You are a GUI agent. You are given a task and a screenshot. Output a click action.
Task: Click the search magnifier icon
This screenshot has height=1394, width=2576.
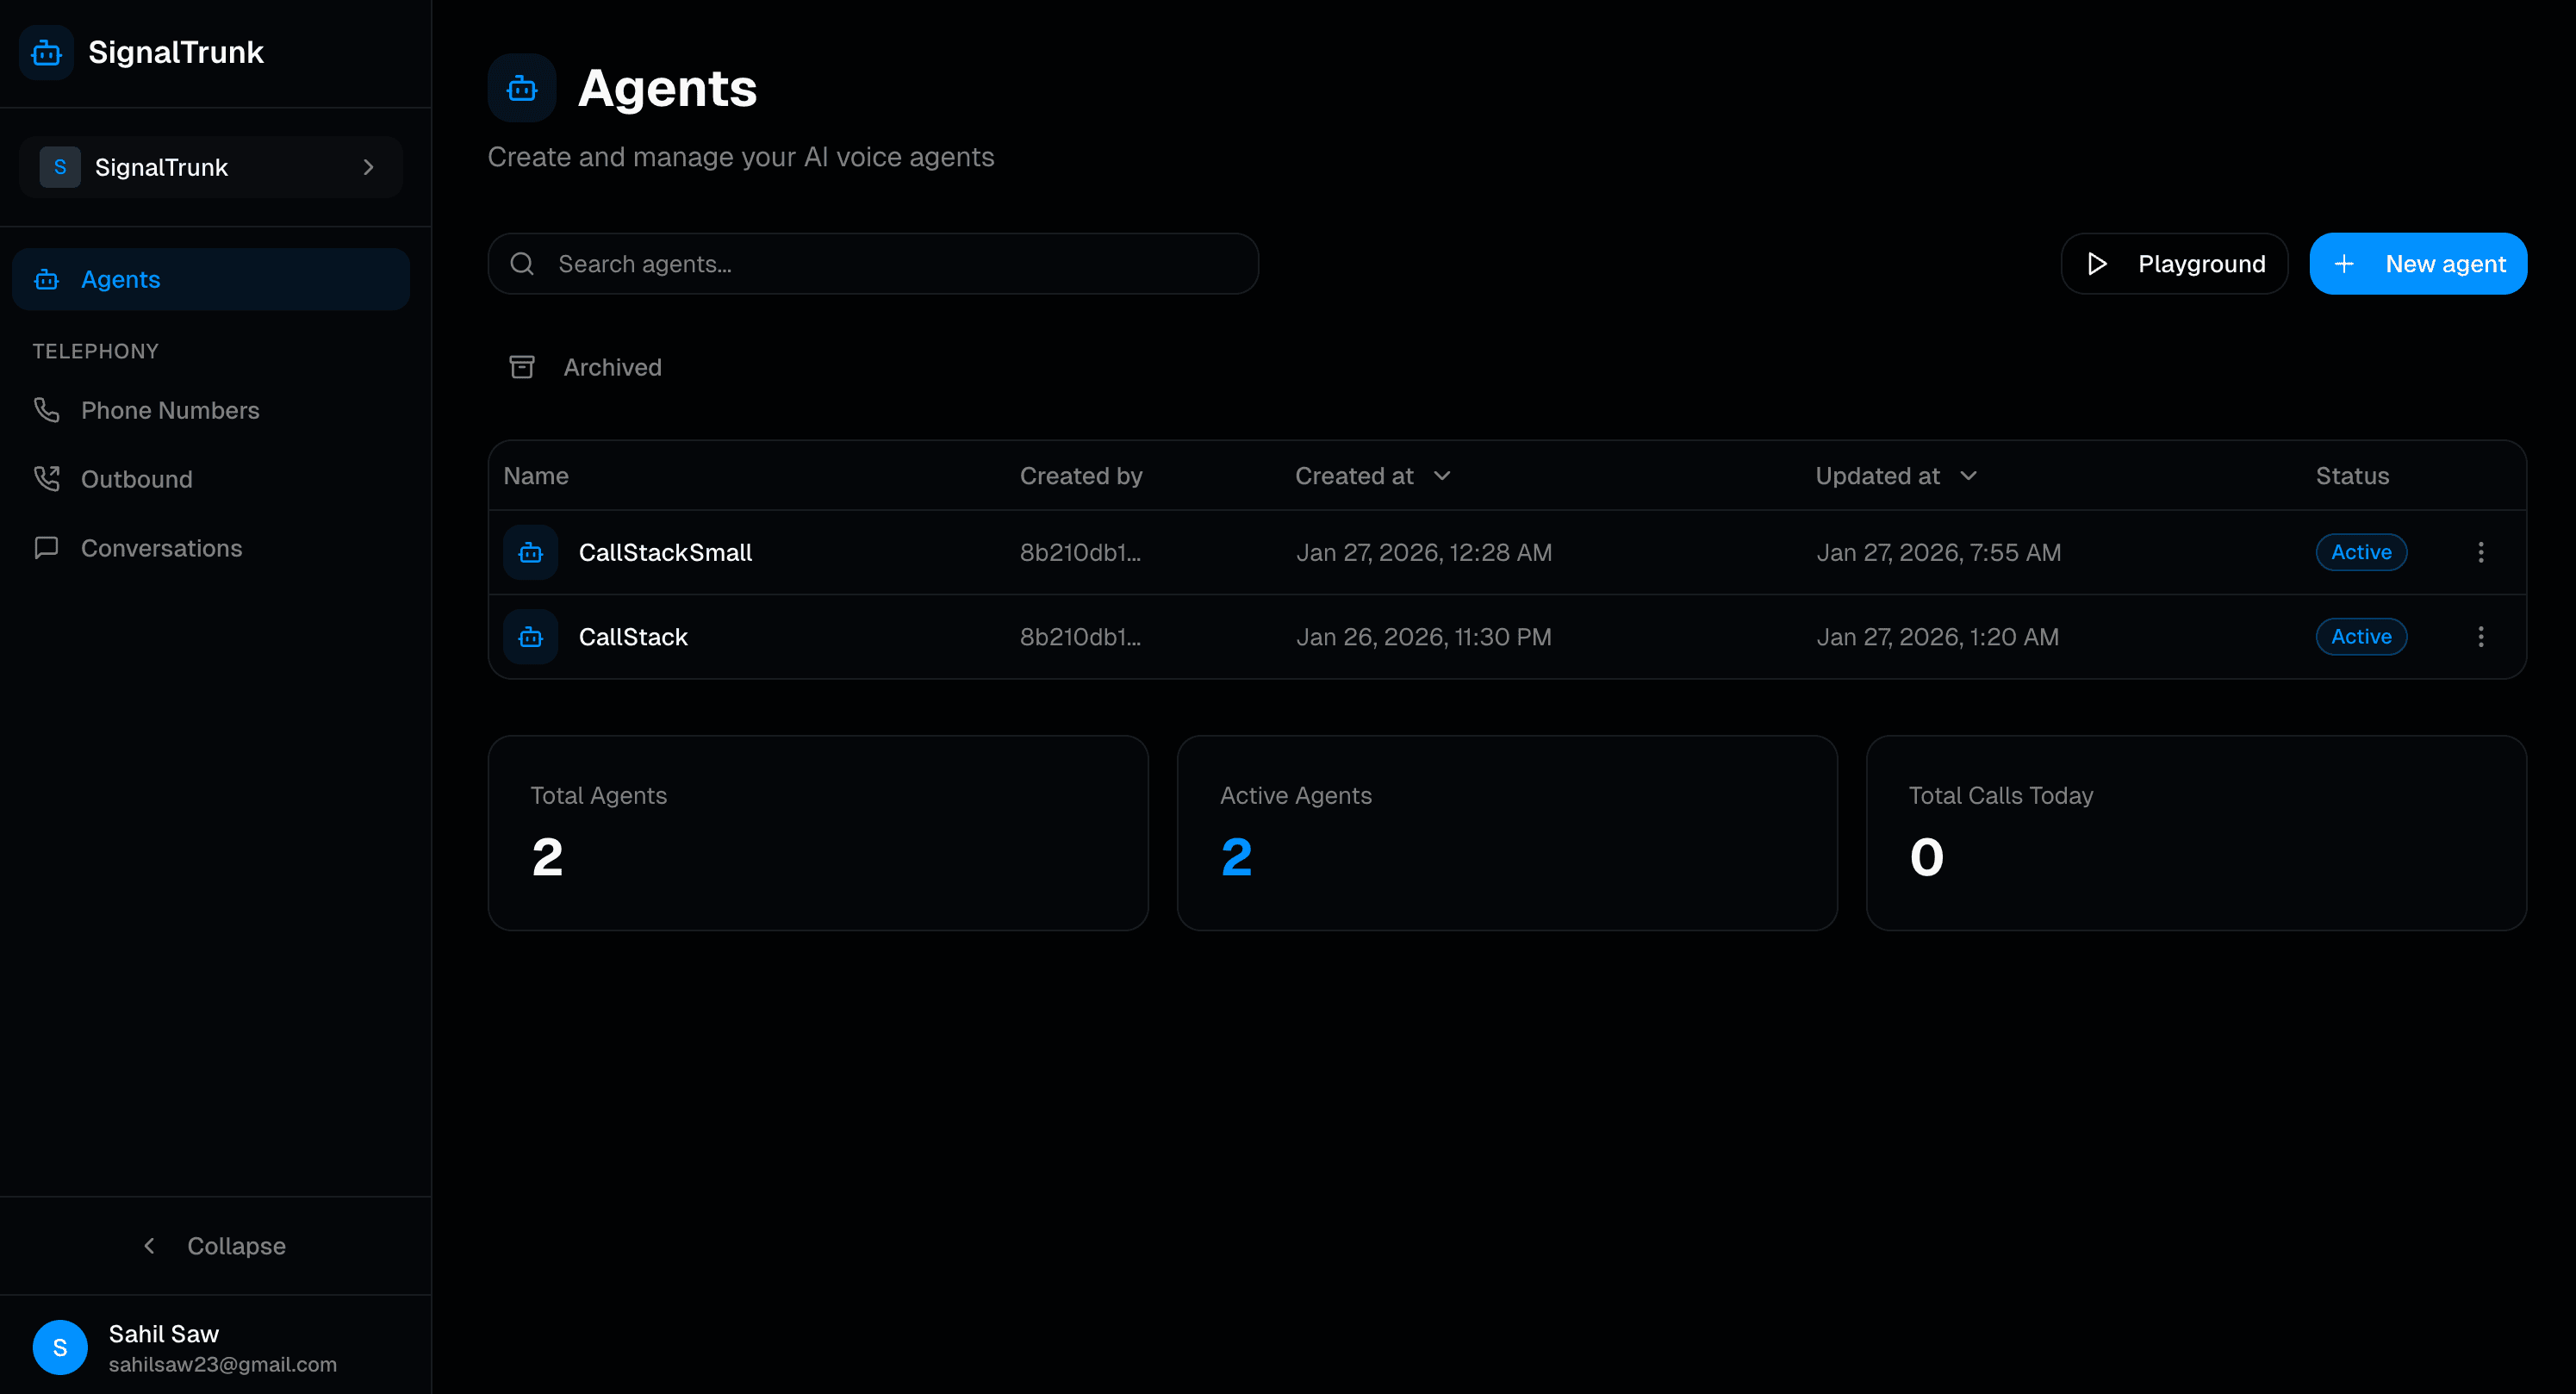[x=522, y=263]
